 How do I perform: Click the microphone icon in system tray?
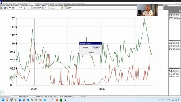160,100
